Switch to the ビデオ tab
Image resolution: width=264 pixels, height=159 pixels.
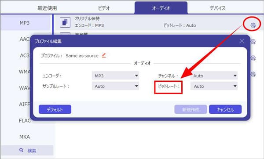point(104,8)
